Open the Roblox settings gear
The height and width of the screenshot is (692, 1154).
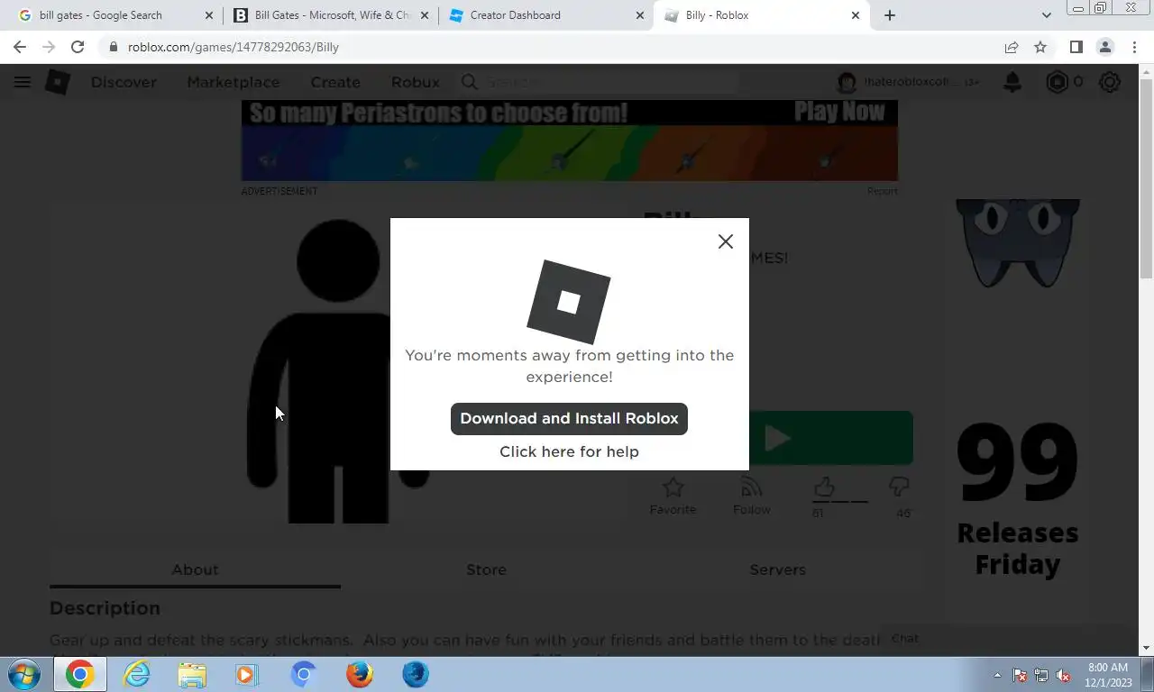1110,82
